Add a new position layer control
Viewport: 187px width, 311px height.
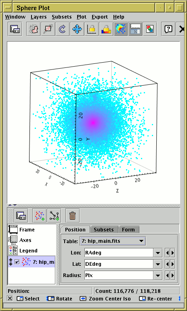coord(40,215)
